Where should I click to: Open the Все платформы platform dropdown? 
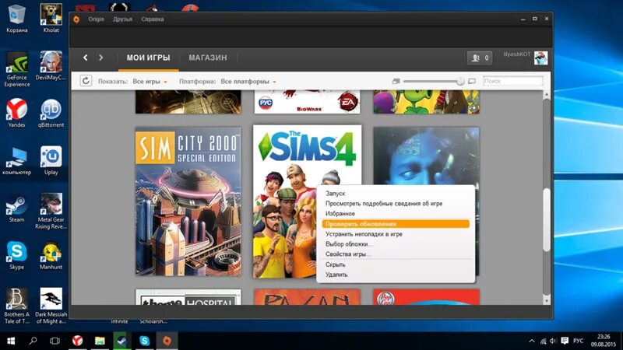(248, 82)
